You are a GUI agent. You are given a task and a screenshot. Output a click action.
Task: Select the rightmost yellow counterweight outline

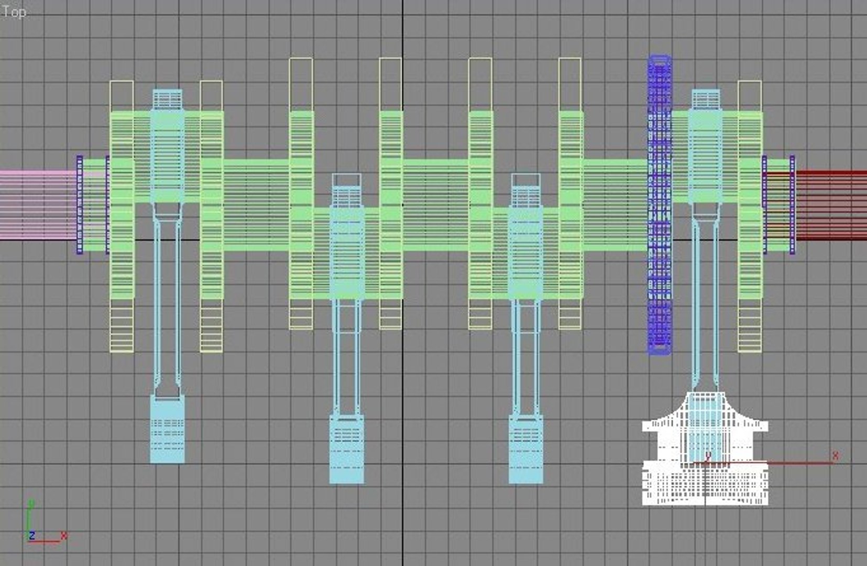click(x=750, y=216)
